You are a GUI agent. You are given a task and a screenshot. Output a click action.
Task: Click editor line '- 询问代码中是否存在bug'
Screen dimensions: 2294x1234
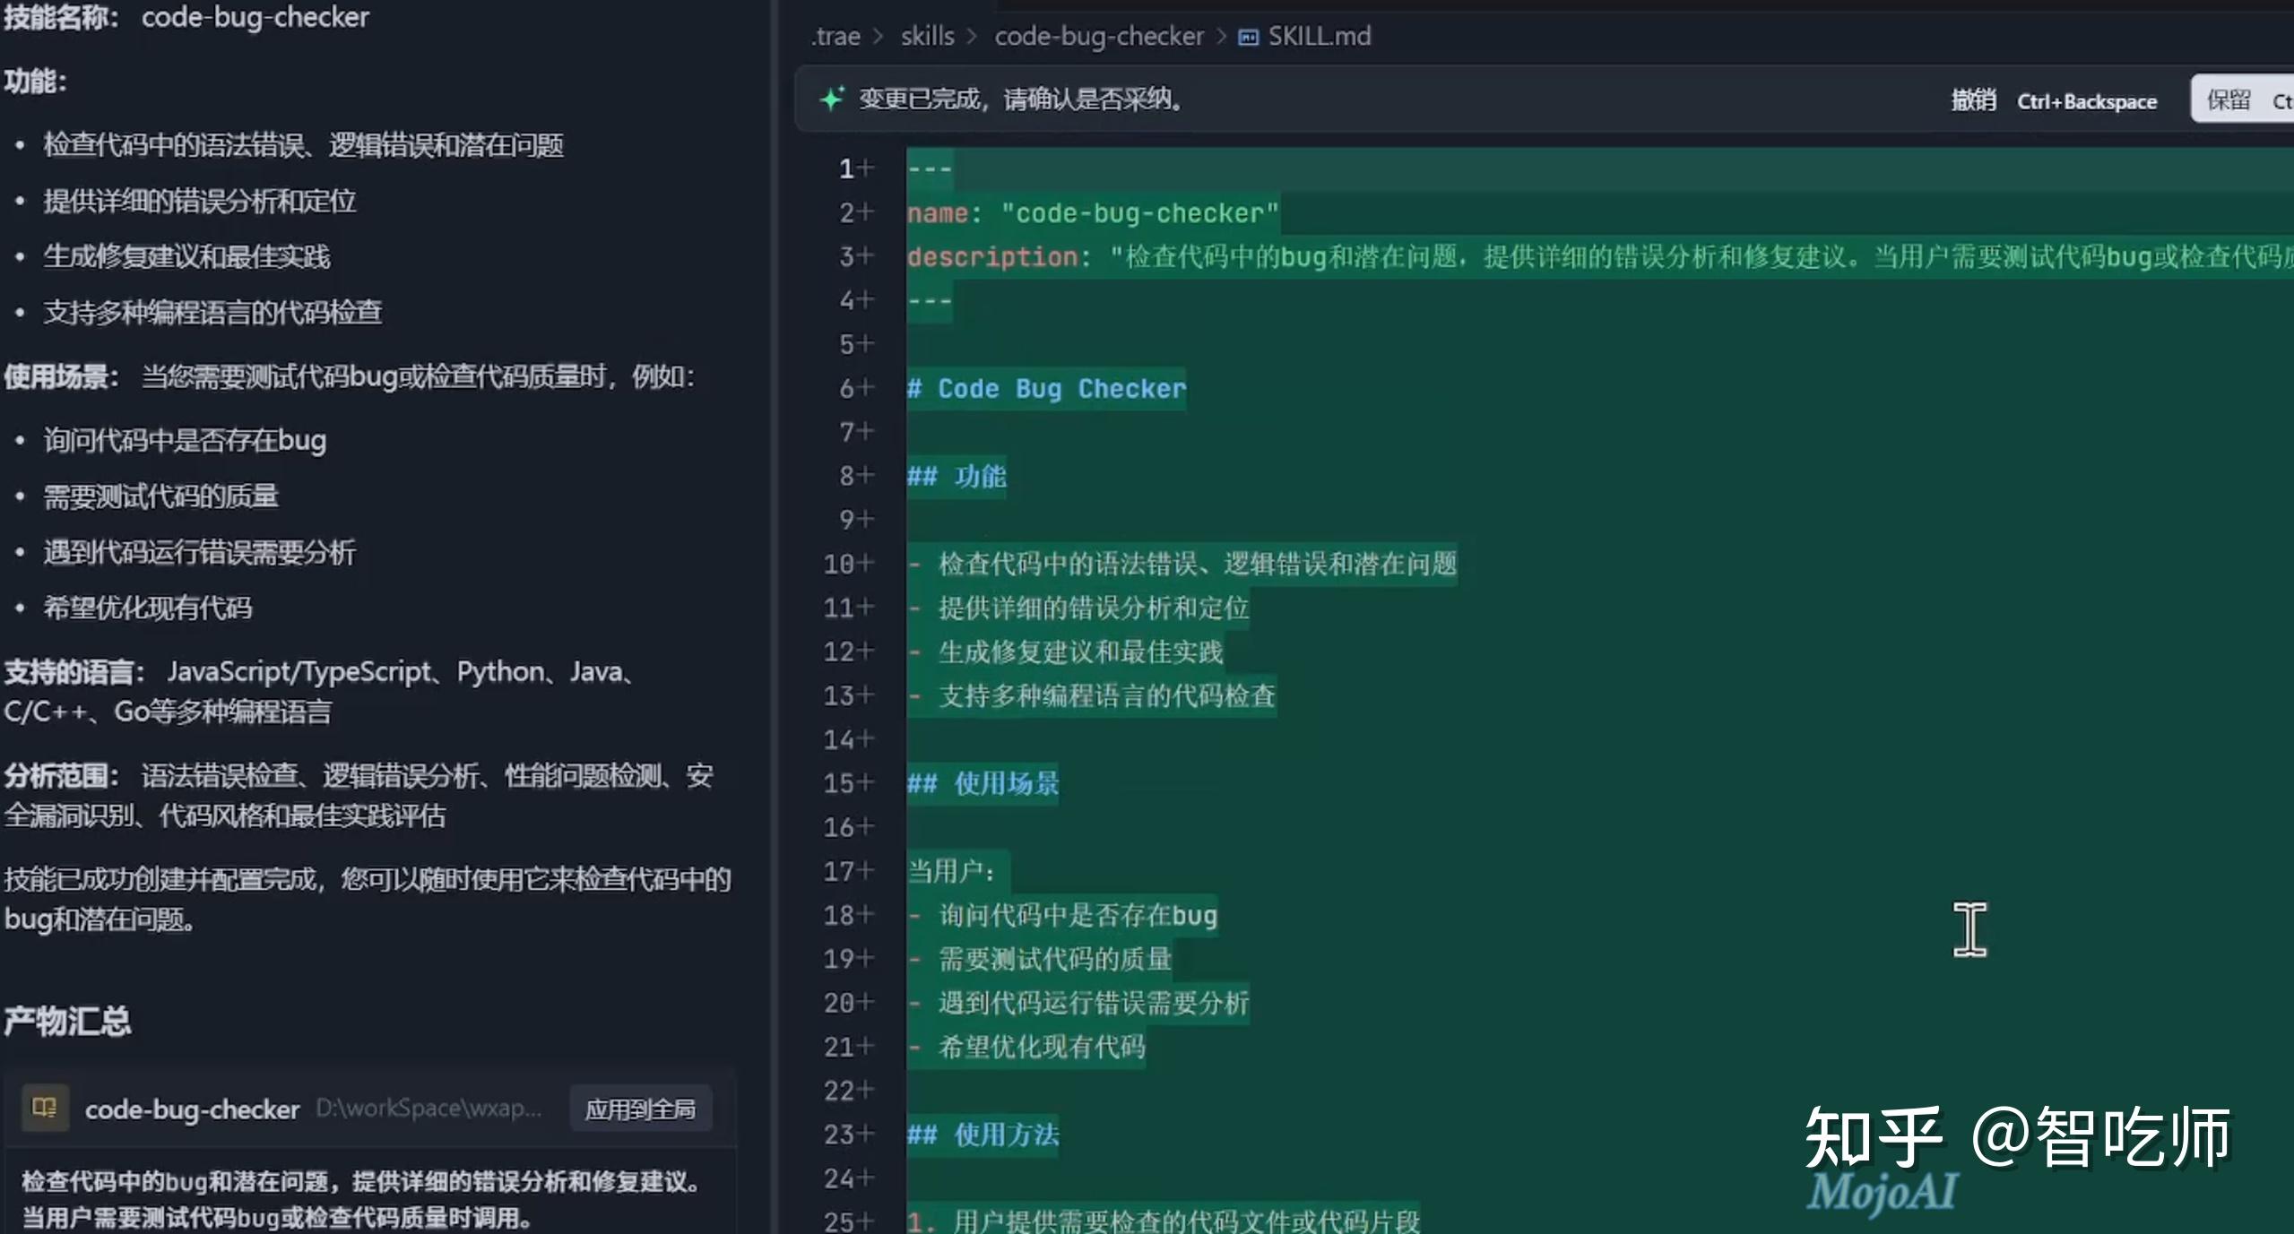click(1062, 915)
